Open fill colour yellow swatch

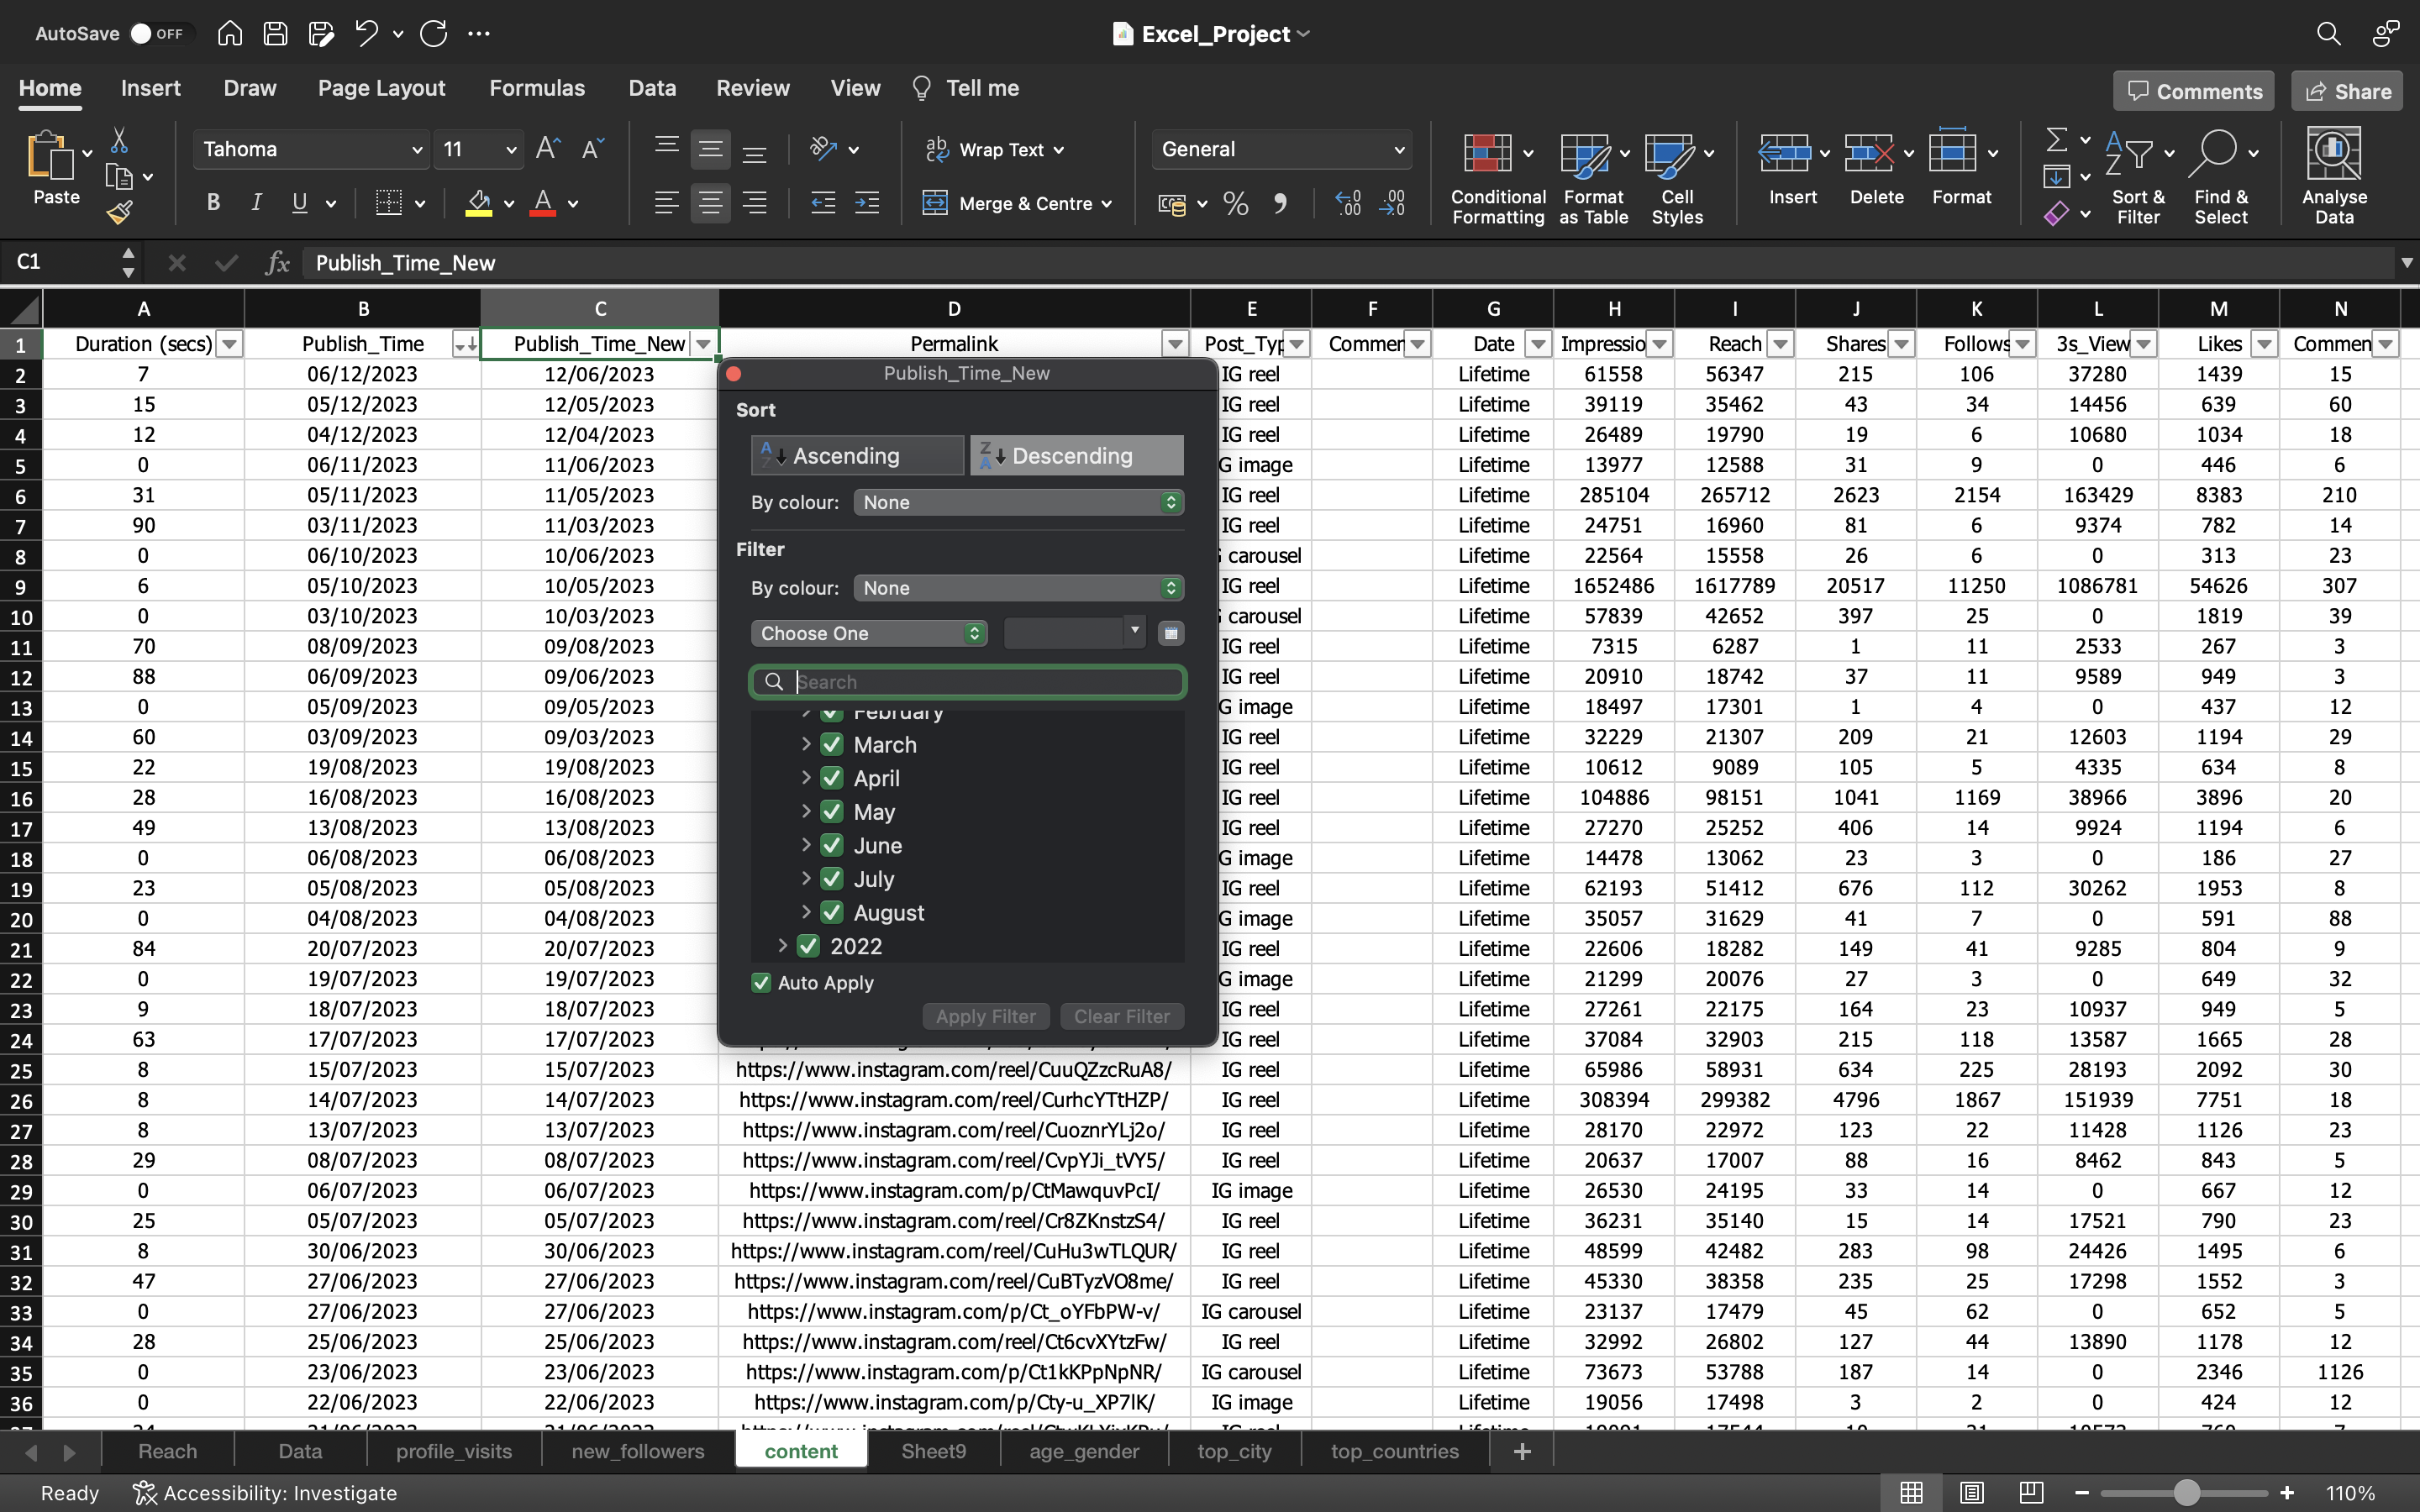coord(479,203)
